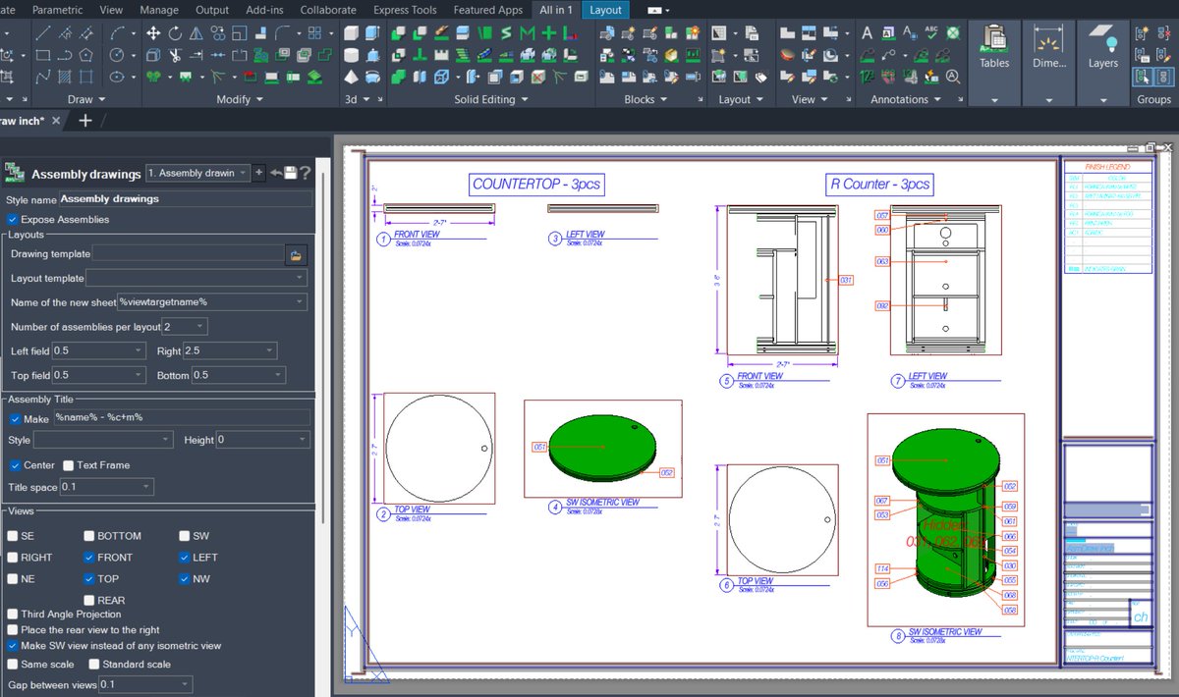The width and height of the screenshot is (1179, 697).
Task: Open the Title space dropdown
Action: point(106,487)
